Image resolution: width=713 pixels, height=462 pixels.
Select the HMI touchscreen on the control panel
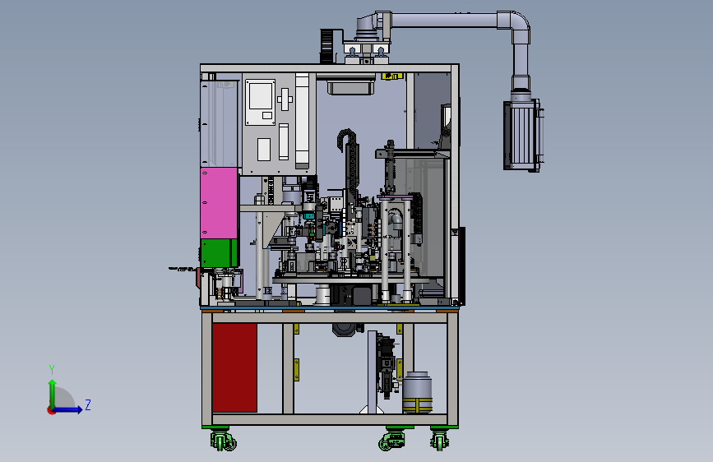click(261, 102)
